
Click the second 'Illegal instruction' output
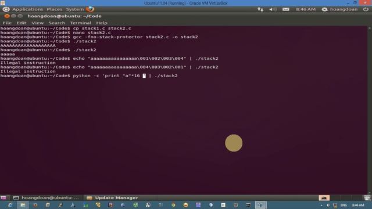[28, 71]
